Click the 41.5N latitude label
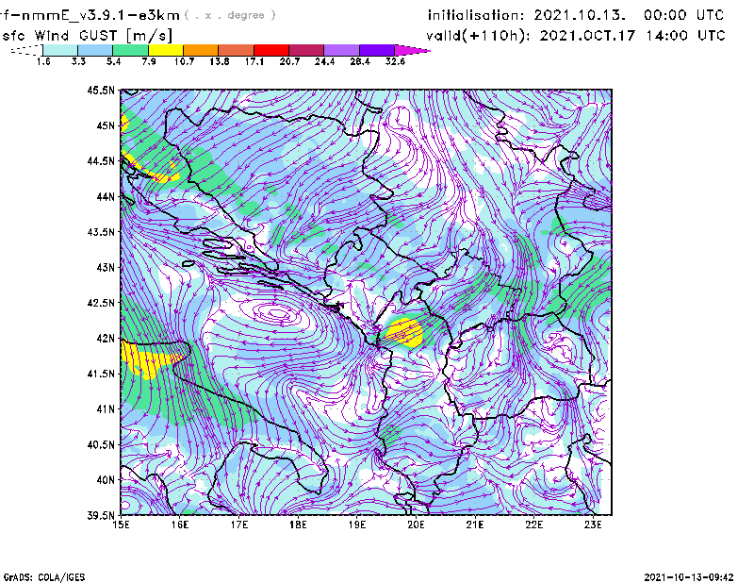The width and height of the screenshot is (754, 583). tap(101, 374)
